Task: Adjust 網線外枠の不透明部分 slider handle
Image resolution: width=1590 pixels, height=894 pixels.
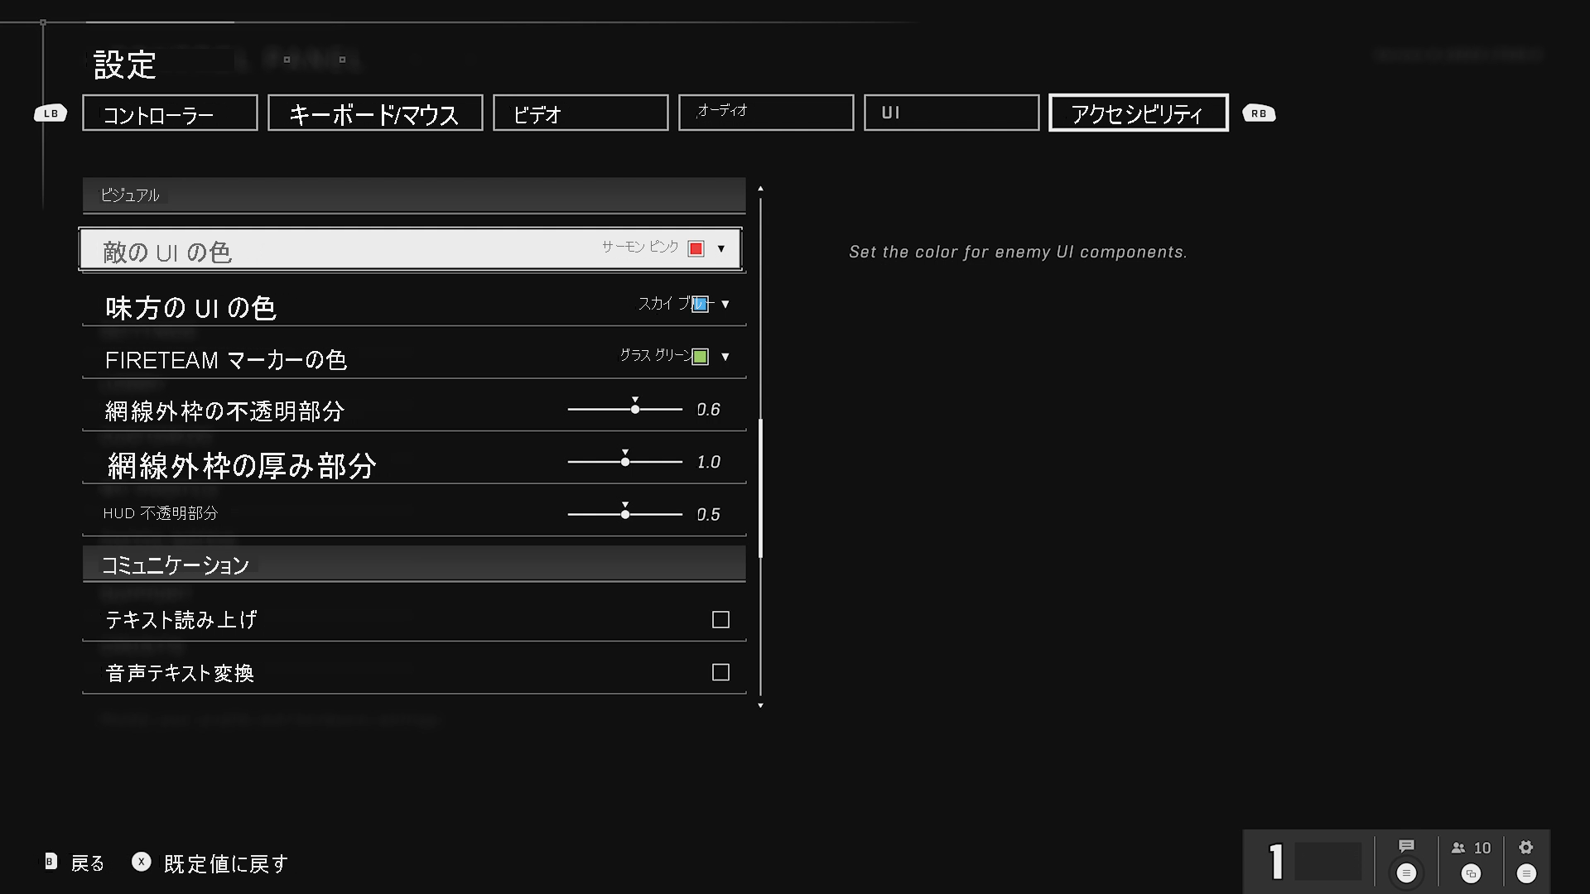Action: tap(635, 409)
